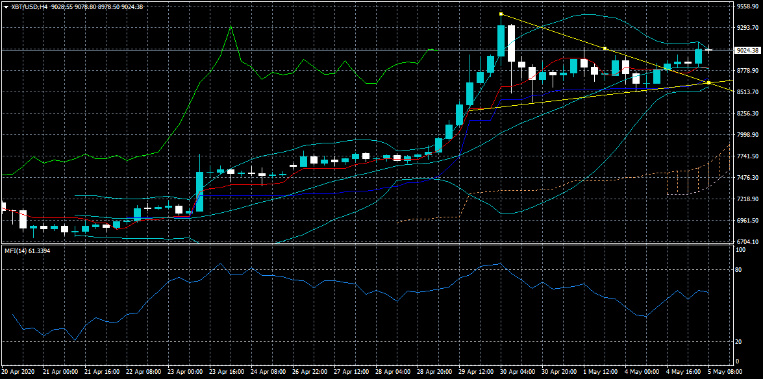Click the 7998.90 price axis label

point(749,135)
